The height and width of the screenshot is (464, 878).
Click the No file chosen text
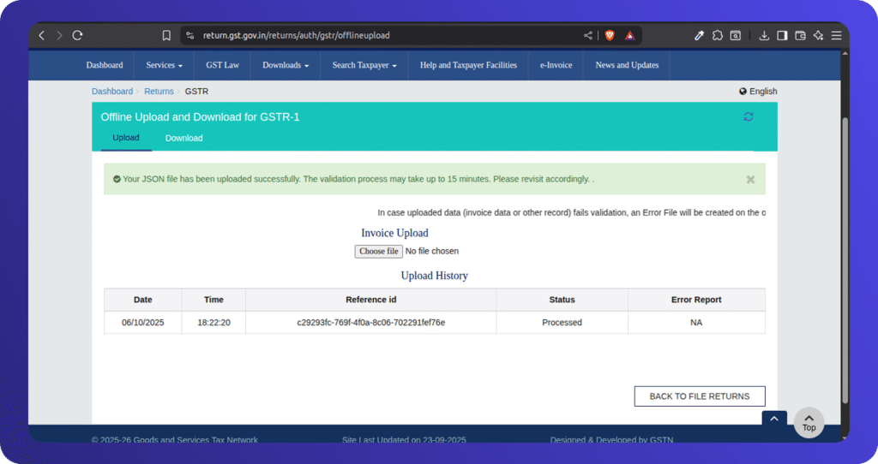(x=432, y=251)
